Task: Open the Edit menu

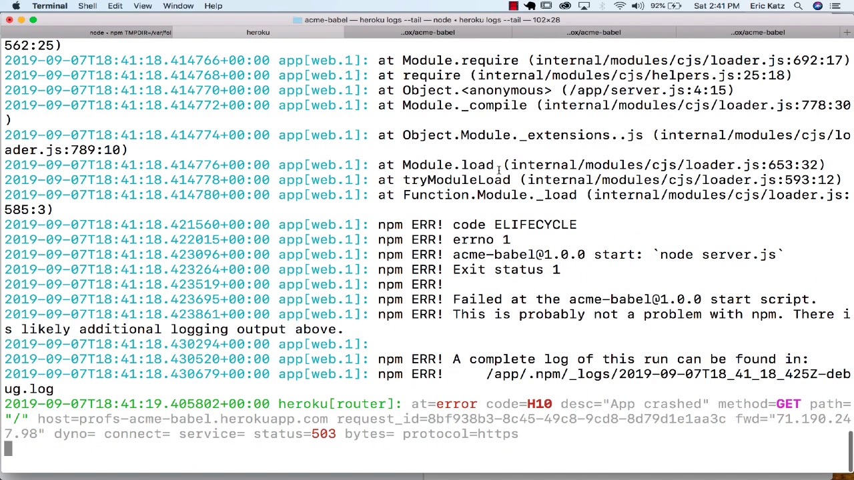Action: tap(115, 6)
